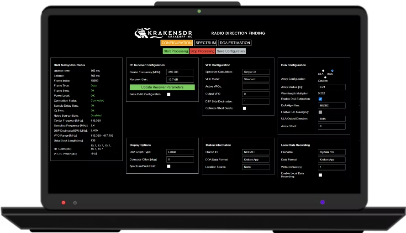Screen dimensions: 406x233
Task: Select UCA array configuration radio
Action: tap(332, 71)
